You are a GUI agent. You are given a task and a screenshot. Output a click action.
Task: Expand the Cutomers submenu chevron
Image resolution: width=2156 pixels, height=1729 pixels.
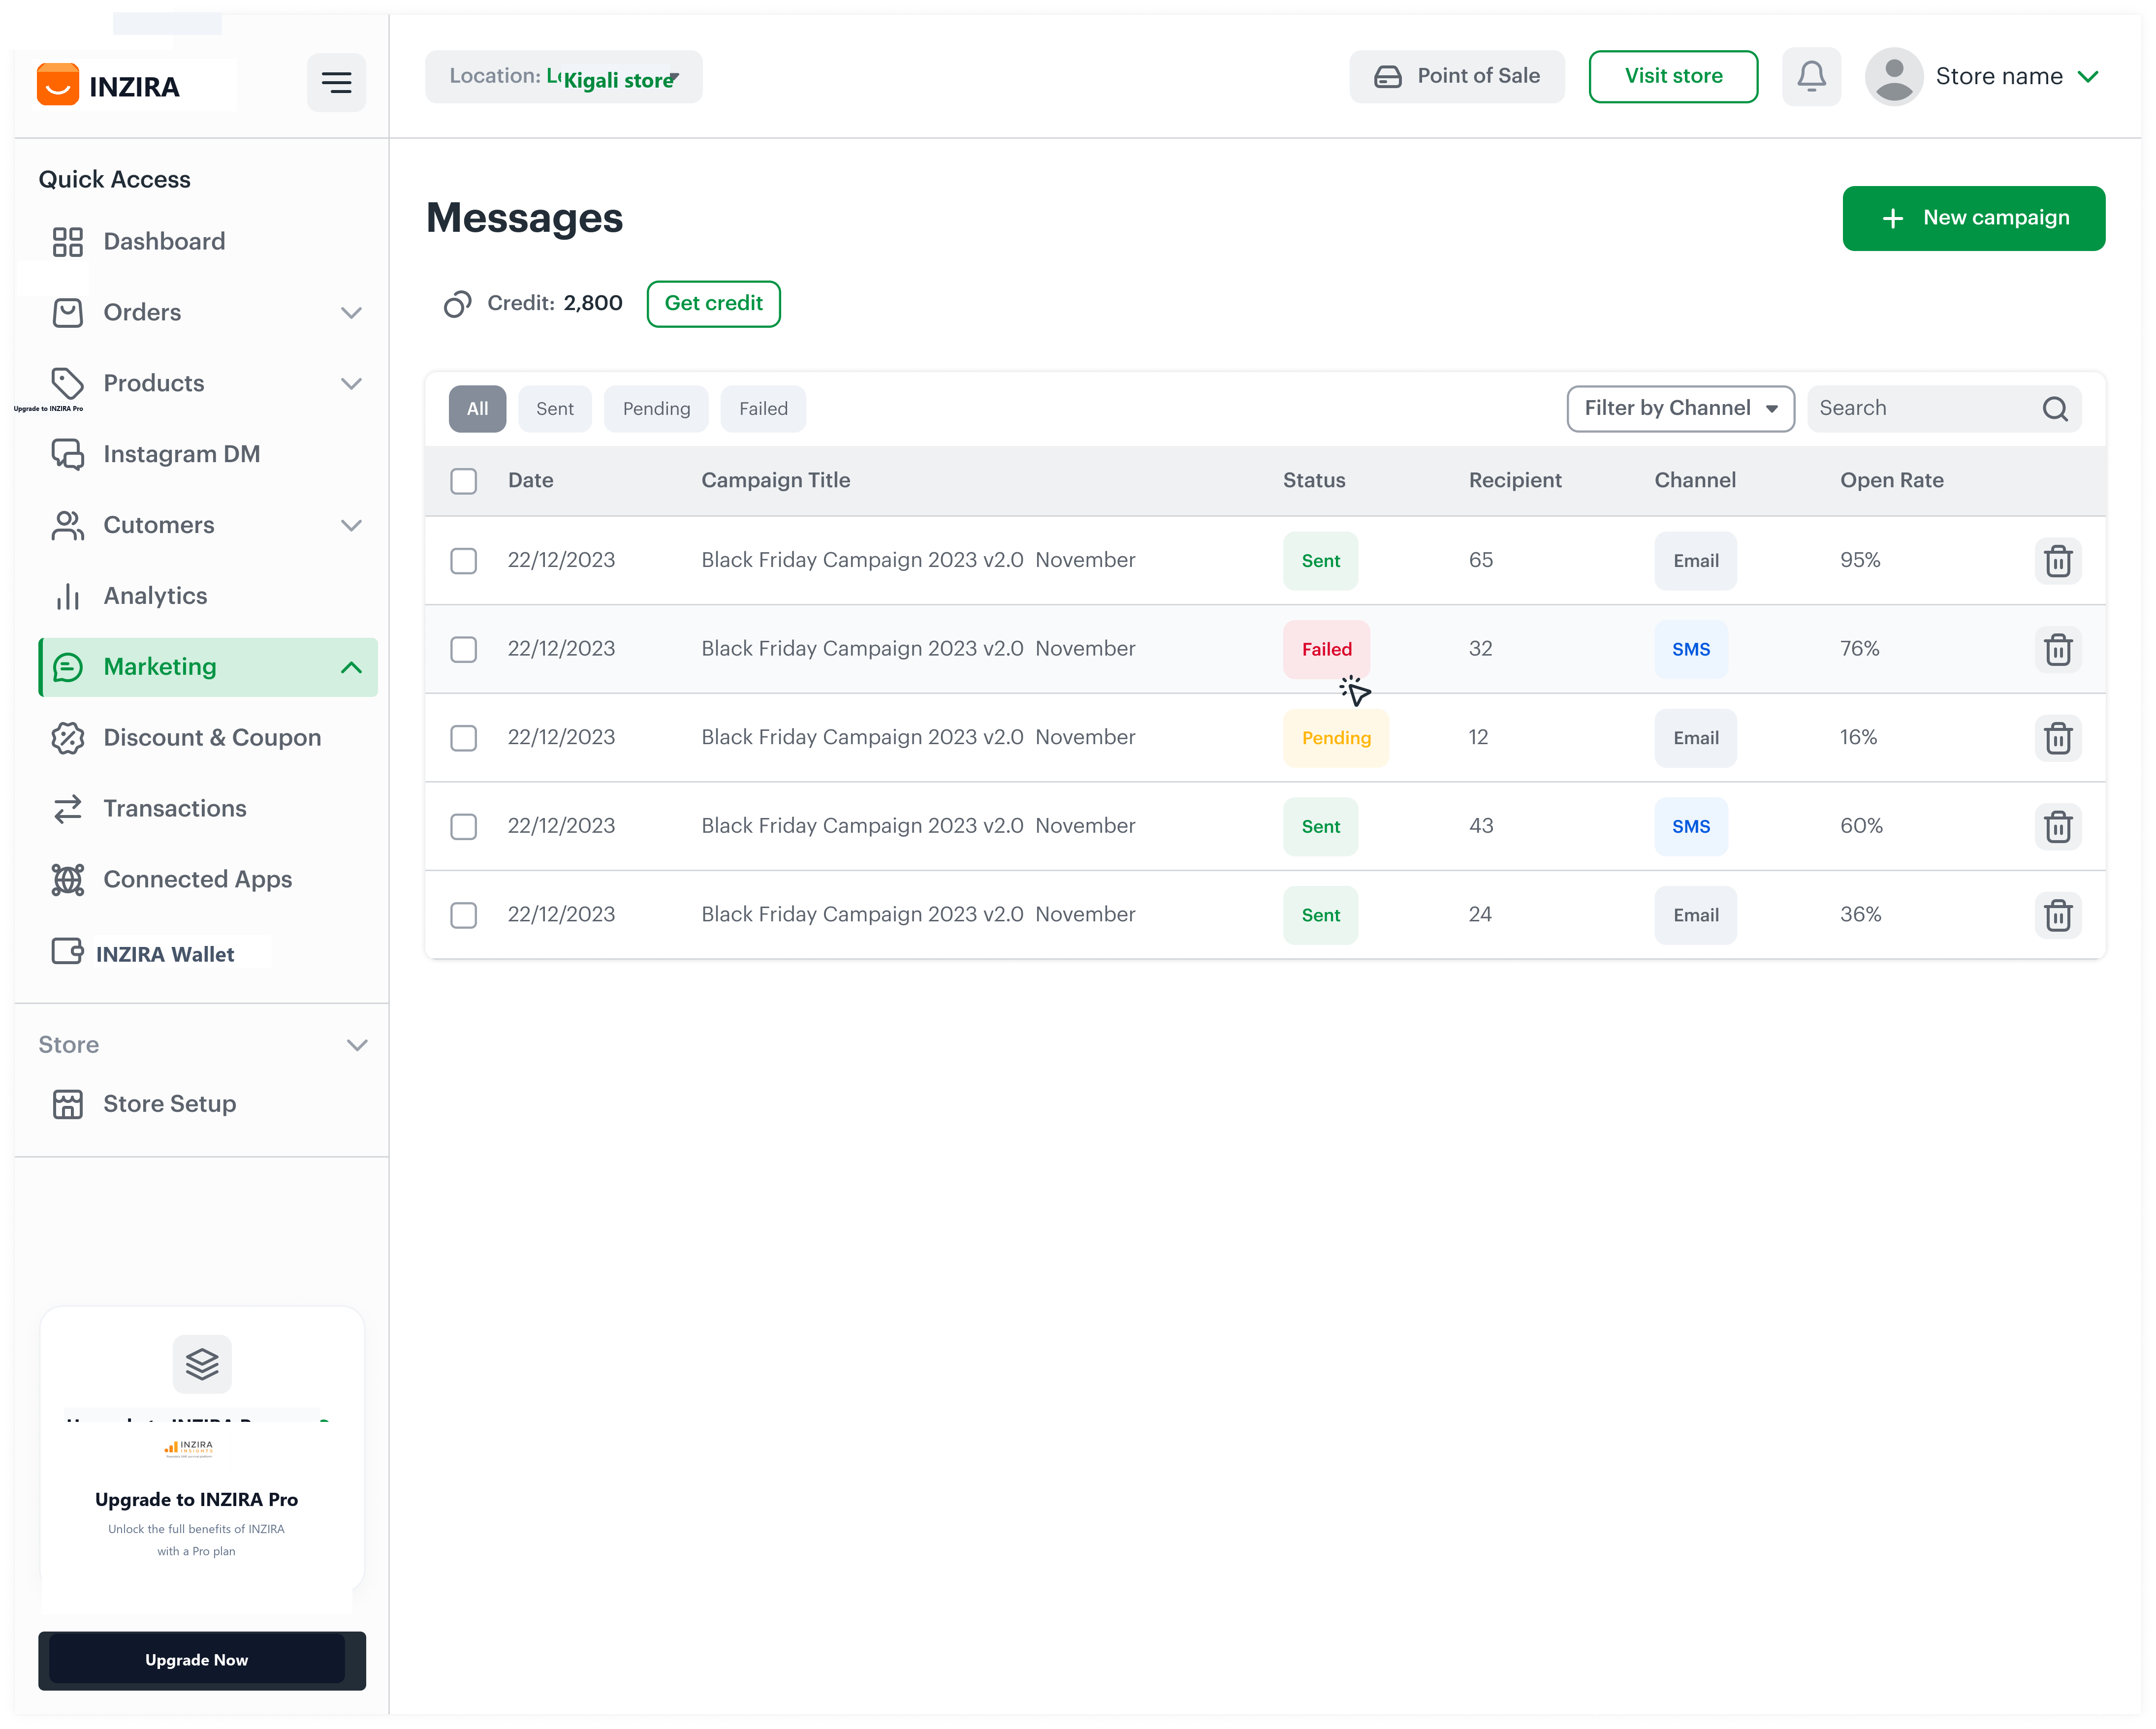[351, 525]
